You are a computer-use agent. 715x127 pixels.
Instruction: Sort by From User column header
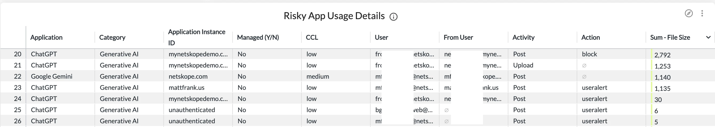[458, 37]
